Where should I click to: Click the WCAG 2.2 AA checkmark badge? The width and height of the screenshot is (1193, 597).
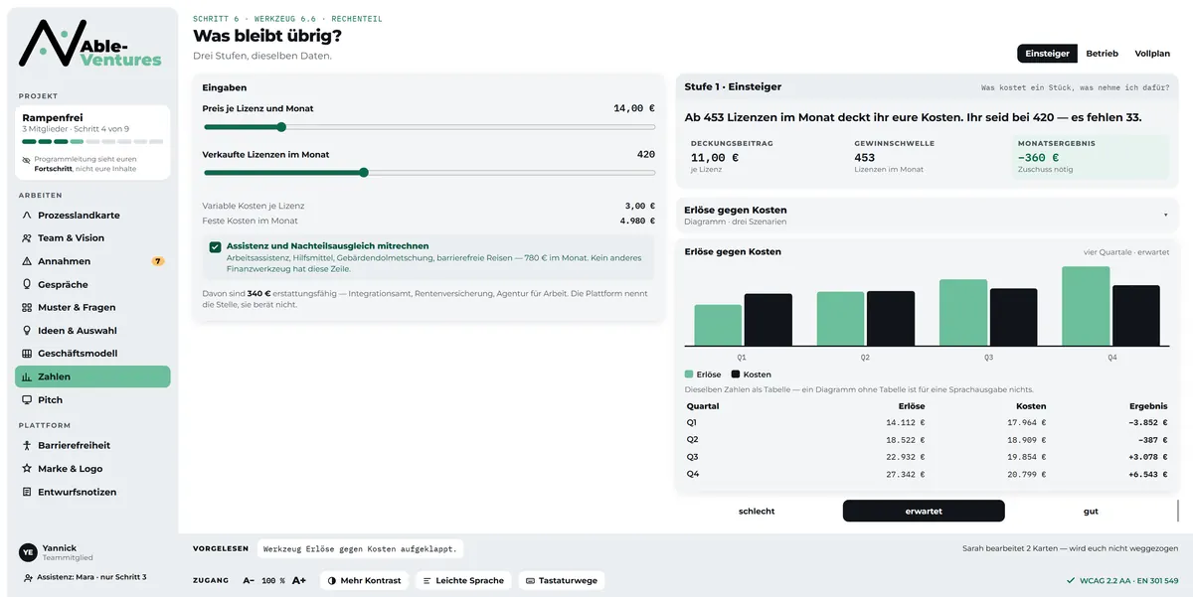pyautogui.click(x=1122, y=580)
